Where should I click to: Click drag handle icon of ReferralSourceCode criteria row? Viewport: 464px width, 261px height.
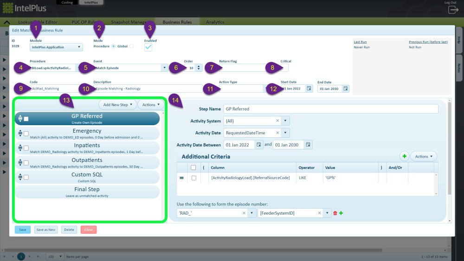(182, 178)
